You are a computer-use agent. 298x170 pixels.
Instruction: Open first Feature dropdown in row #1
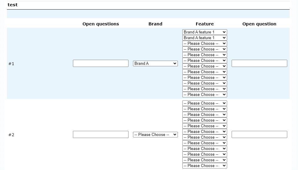[x=204, y=32]
